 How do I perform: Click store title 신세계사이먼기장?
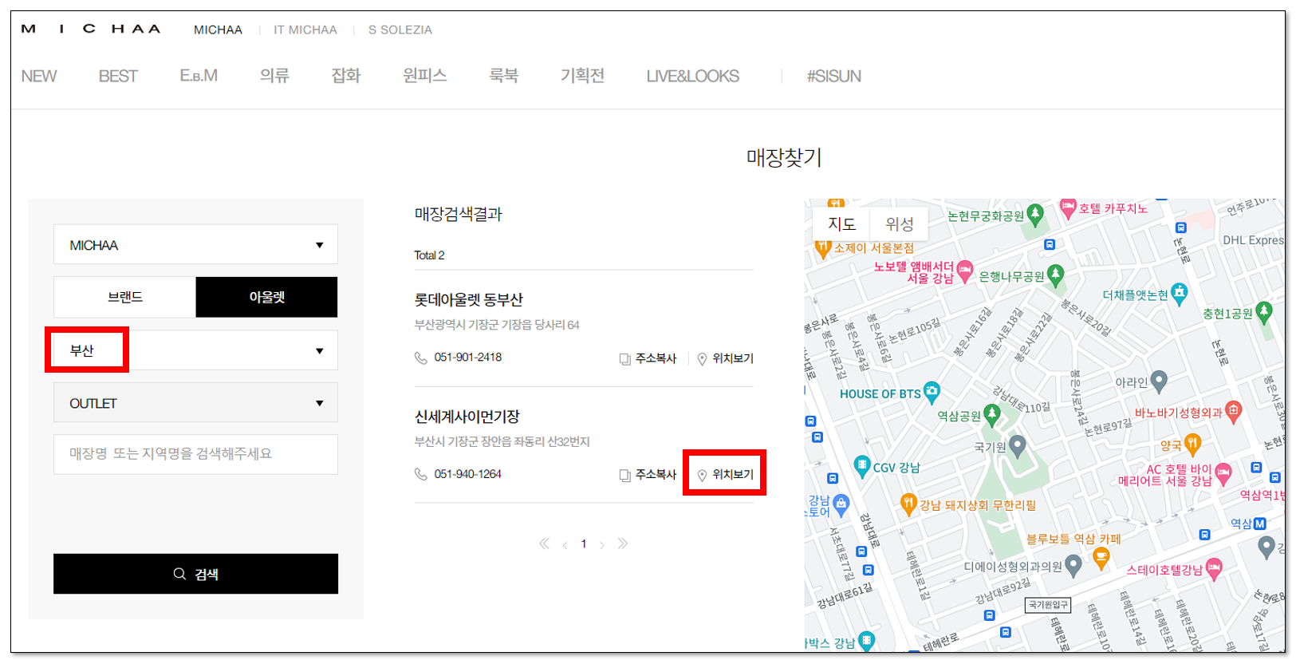pyautogui.click(x=467, y=417)
